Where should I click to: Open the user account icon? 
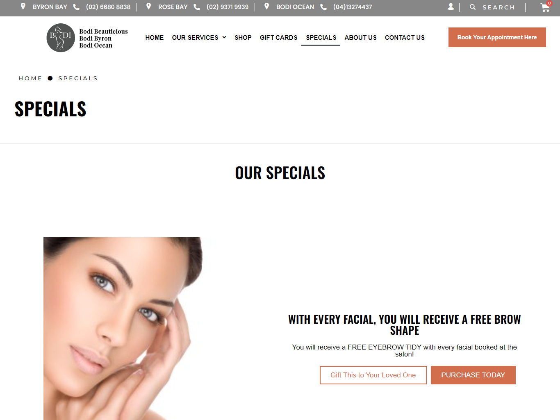451,7
